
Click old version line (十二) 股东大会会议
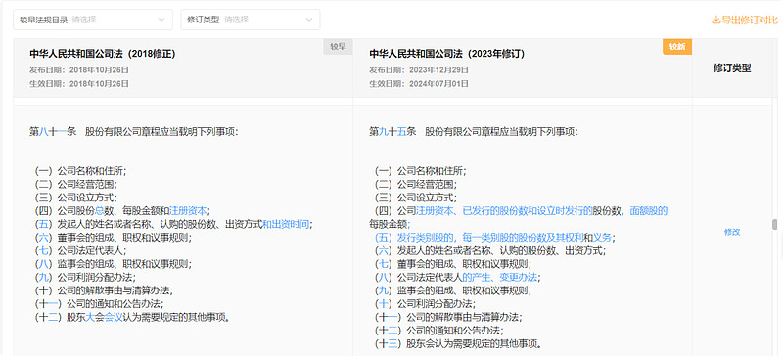tap(132, 317)
